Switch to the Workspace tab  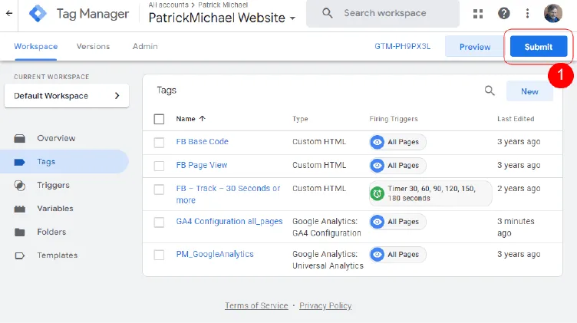[x=36, y=46]
